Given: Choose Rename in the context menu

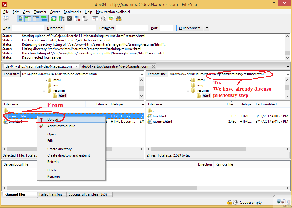Looking at the screenshot, I should click(x=72, y=177).
